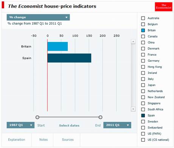
Task: Click the dark blue Spain bar
Action: pos(69,58)
